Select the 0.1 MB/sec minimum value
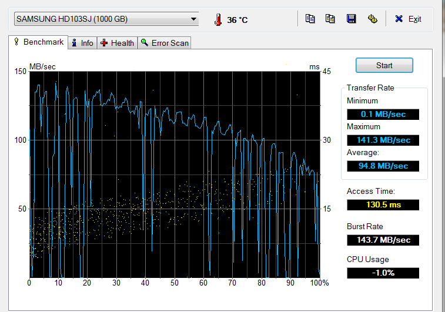The image size is (445, 312). 383,115
